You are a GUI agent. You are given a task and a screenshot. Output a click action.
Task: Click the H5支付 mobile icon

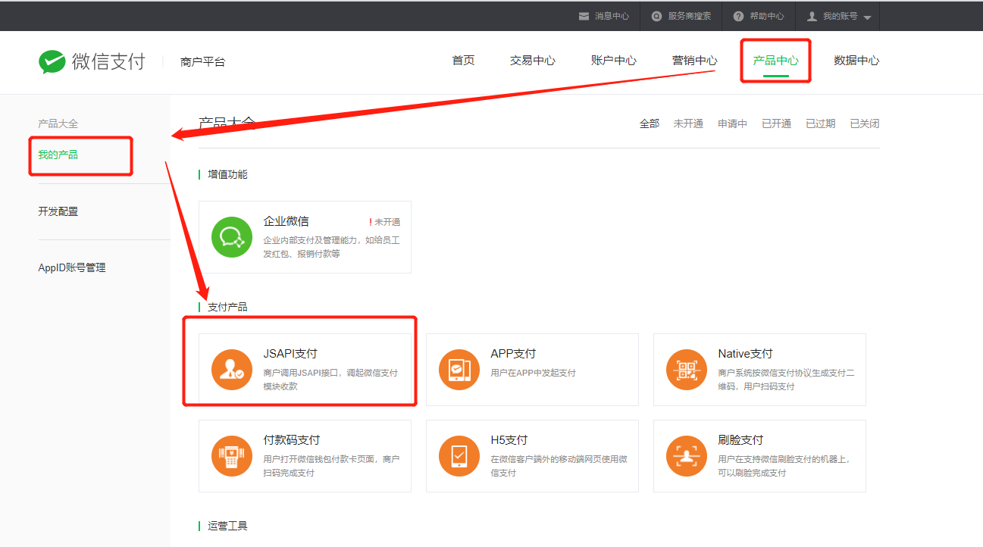459,456
